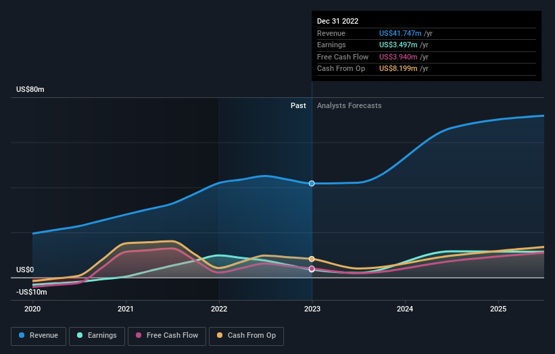
Task: Click the pink Free Cash Flow legend dot
Action: (139, 335)
